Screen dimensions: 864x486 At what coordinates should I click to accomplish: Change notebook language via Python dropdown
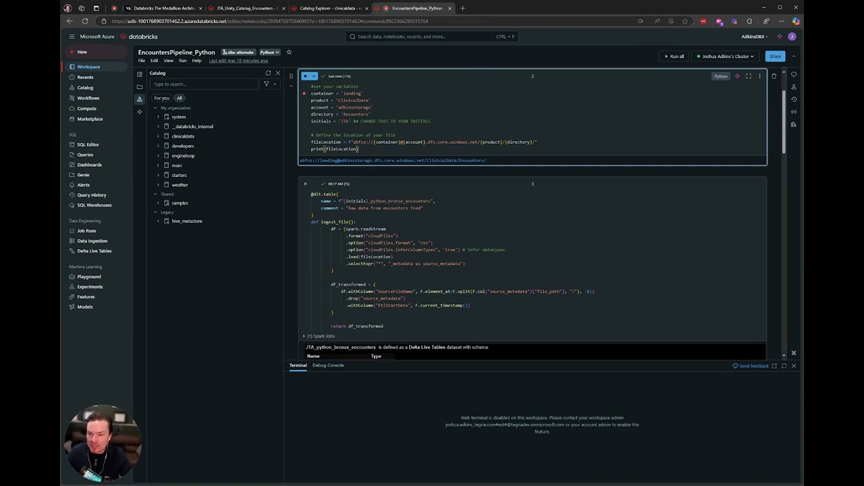point(269,52)
